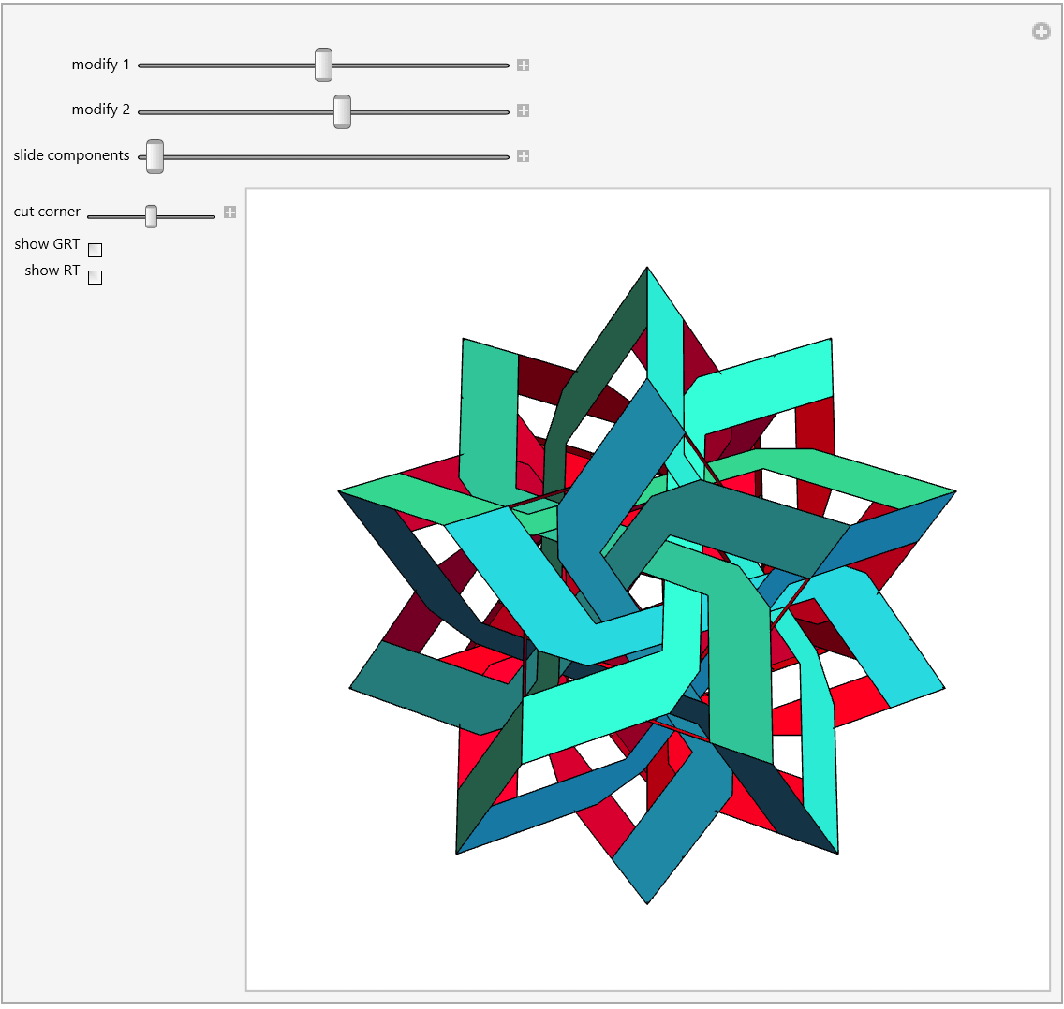The width and height of the screenshot is (1064, 1009).
Task: Expand the cut corner slider controls
Action: (230, 212)
